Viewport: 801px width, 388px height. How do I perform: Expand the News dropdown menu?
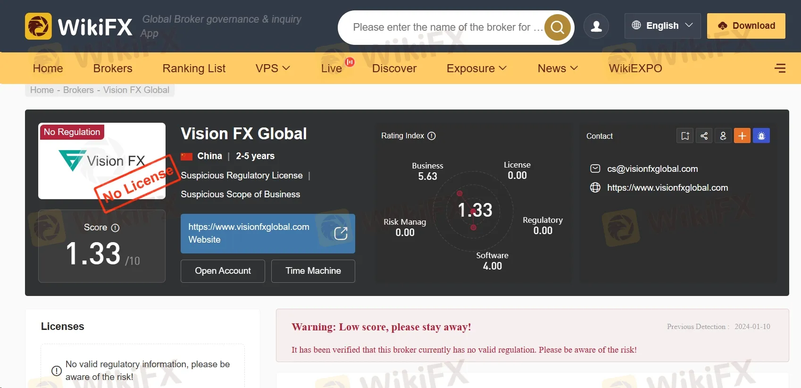click(558, 68)
